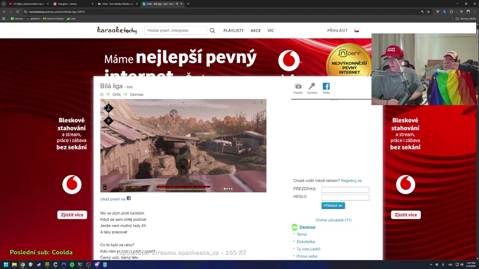
Task: Open Chrome three-dot menu
Action: point(475,12)
